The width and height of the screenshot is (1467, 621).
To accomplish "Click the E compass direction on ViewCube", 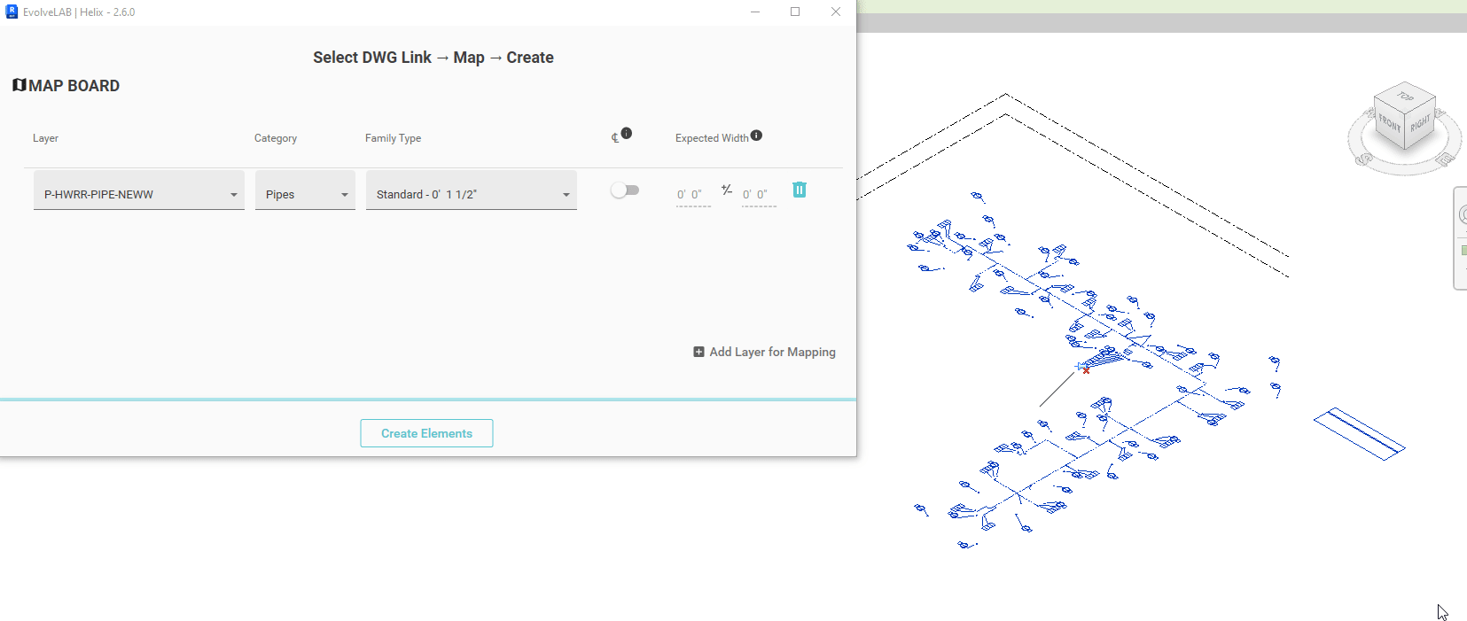I will 1445,159.
